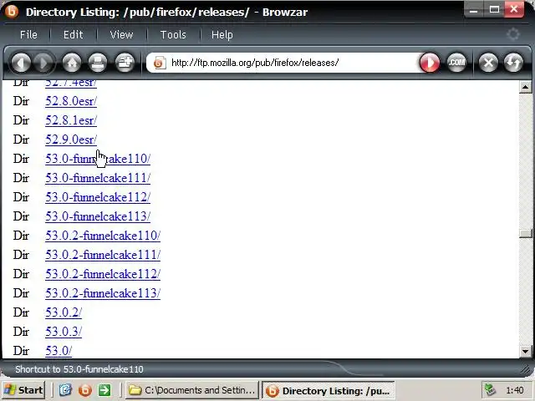This screenshot has width=535, height=401.
Task: Click the window resize grip in the status bar
Action: click(527, 369)
